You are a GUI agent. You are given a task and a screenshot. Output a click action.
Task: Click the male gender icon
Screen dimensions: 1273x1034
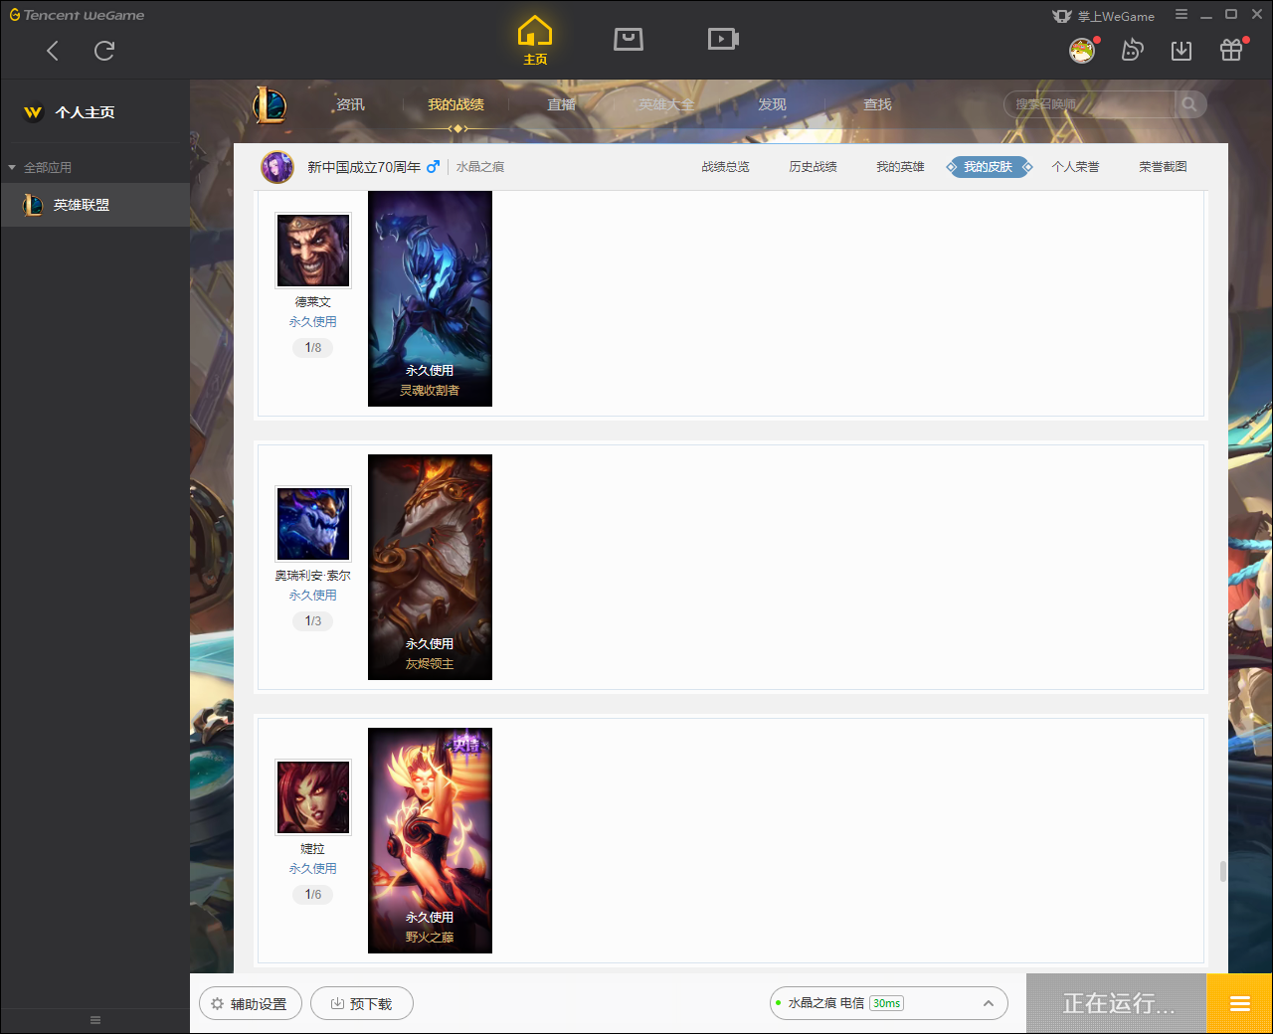(433, 167)
